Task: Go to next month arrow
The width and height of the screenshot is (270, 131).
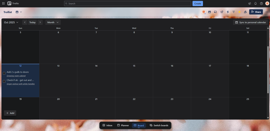Action: click(40, 22)
